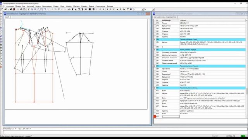Click the F7 toolbar button
248x139 pixels.
(x=86, y=9)
